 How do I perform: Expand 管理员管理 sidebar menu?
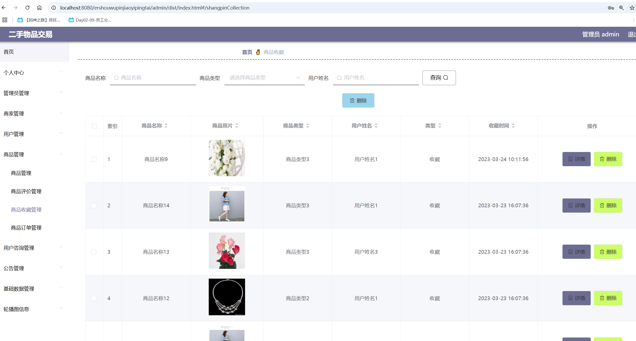(x=34, y=93)
